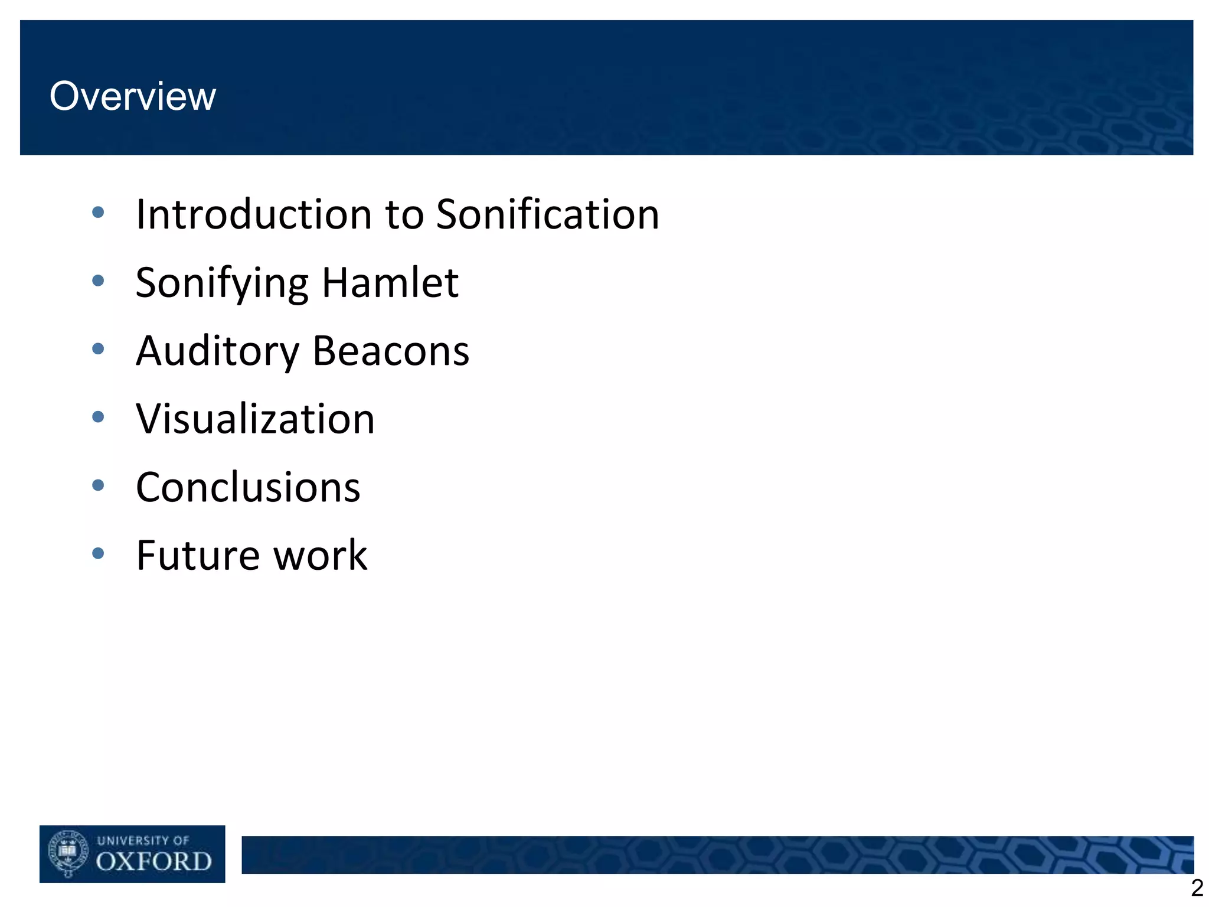Click slide number 2 in the corner
The image size is (1209, 907).
pyautogui.click(x=1197, y=888)
